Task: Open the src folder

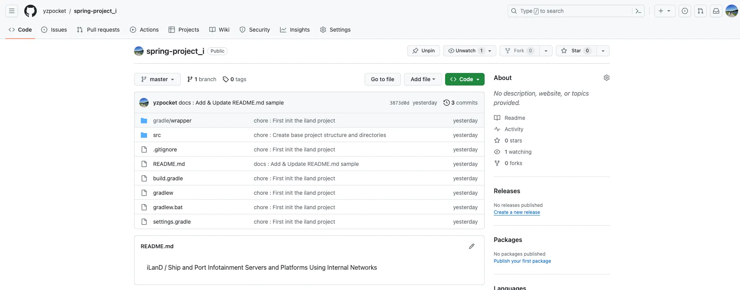Action: (x=157, y=135)
